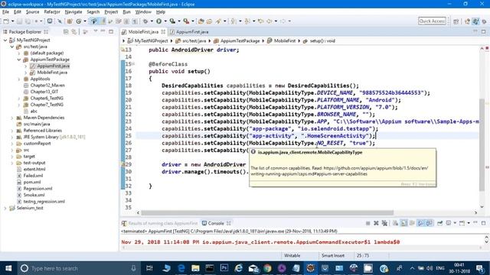Click Clear Console icon
The height and width of the screenshot is (275, 490).
[395, 223]
